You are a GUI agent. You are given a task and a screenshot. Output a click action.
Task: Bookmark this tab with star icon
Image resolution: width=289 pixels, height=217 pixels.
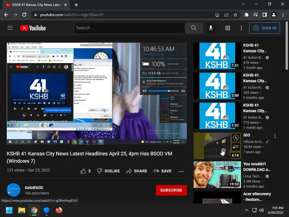click(x=235, y=15)
